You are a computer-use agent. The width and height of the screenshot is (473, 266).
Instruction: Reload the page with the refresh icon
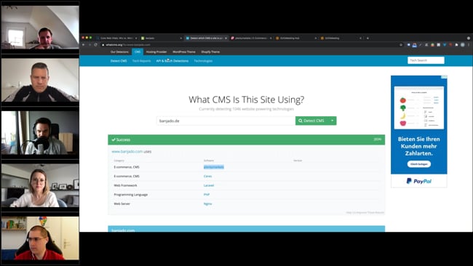[x=95, y=44]
